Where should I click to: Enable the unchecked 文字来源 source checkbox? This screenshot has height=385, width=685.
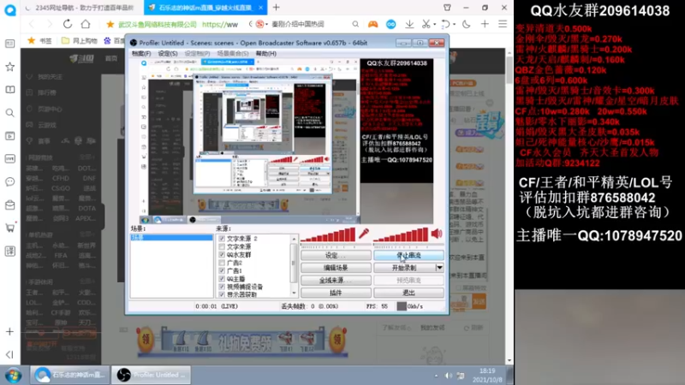click(222, 246)
